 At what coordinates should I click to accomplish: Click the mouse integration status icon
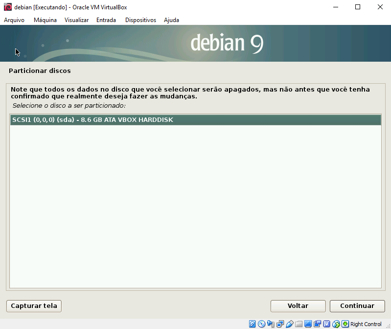pos(336,324)
